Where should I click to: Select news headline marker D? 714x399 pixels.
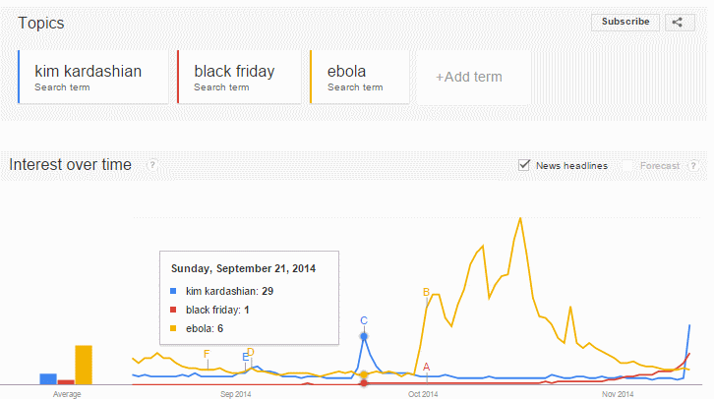tap(251, 352)
